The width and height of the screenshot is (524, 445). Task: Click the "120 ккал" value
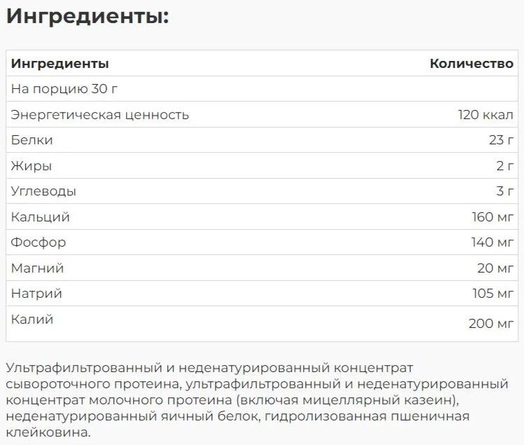485,115
